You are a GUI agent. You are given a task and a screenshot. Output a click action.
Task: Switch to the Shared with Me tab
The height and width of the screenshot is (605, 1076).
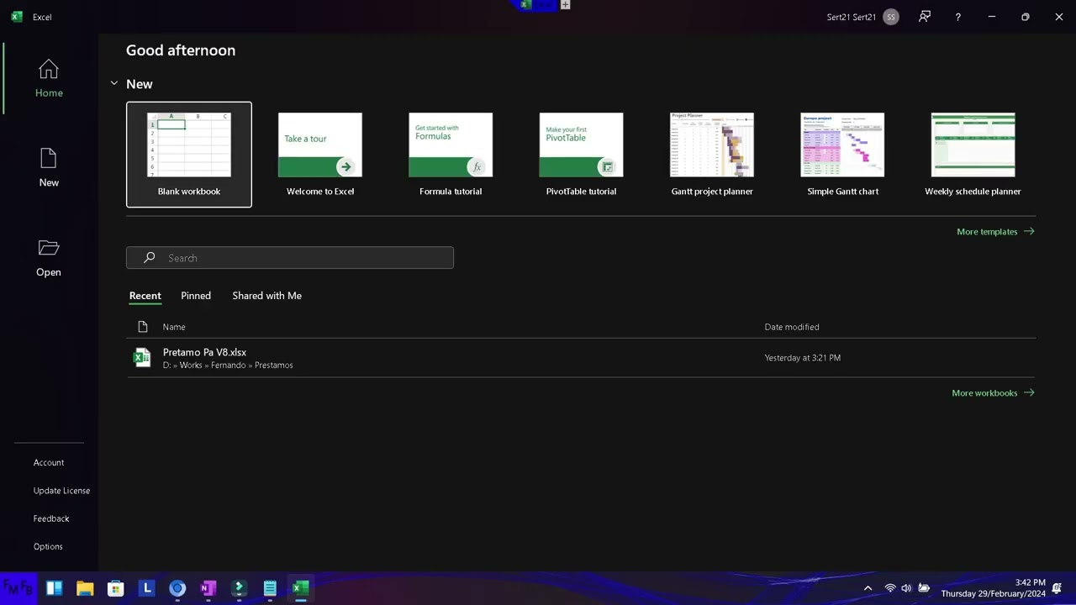coord(267,296)
